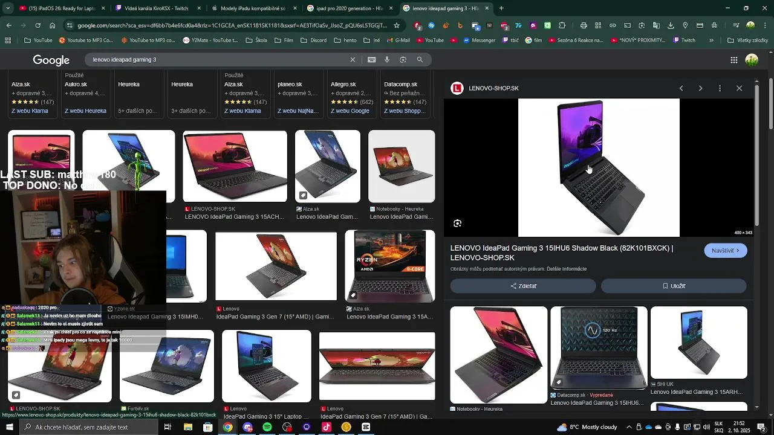Open the Notebooky - Heureka result image
Image resolution: width=774 pixels, height=435 pixels.
[402, 166]
